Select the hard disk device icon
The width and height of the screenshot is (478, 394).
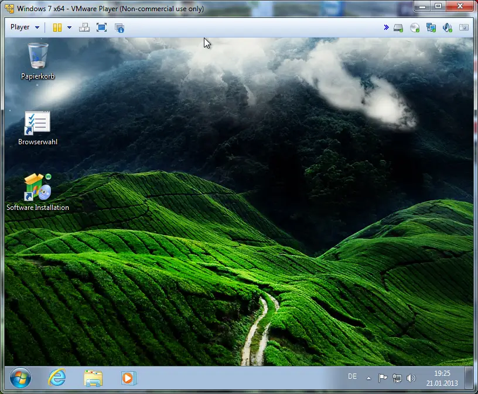[x=398, y=28]
